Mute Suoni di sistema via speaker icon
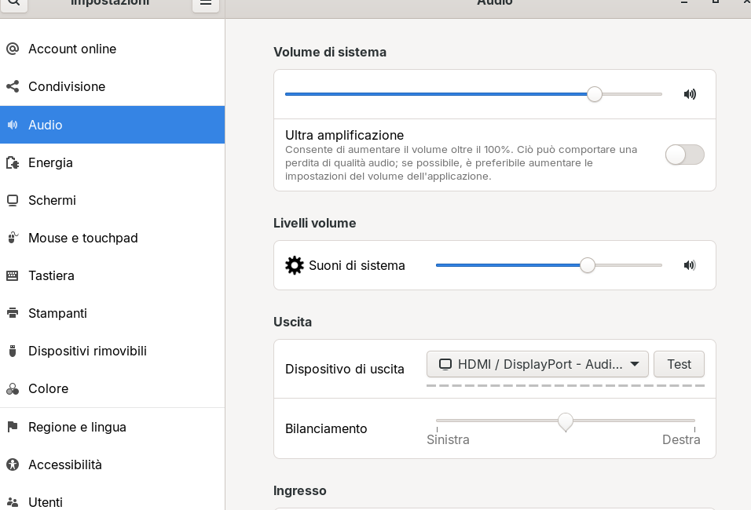The width and height of the screenshot is (751, 510). [690, 265]
